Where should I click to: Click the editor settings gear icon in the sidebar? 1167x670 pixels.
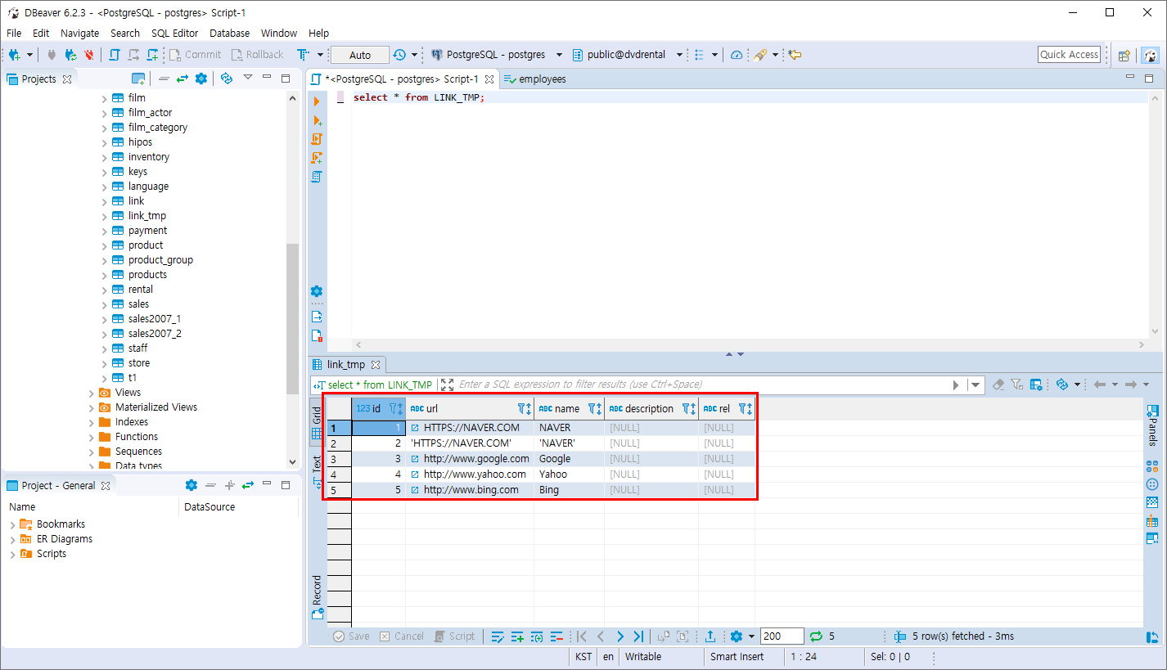click(x=317, y=291)
